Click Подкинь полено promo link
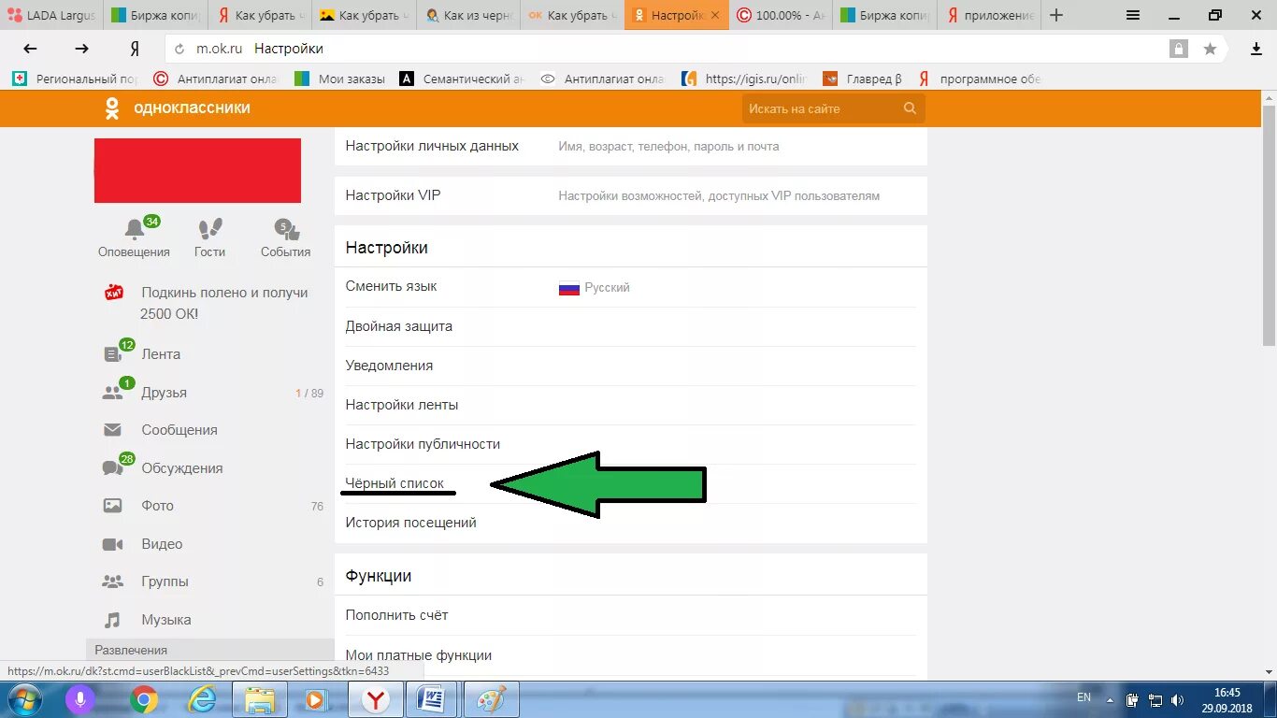The image size is (1277, 718). [223, 303]
